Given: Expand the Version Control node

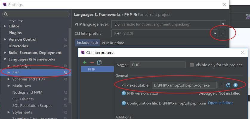Looking at the screenshot, I should click(5, 39).
